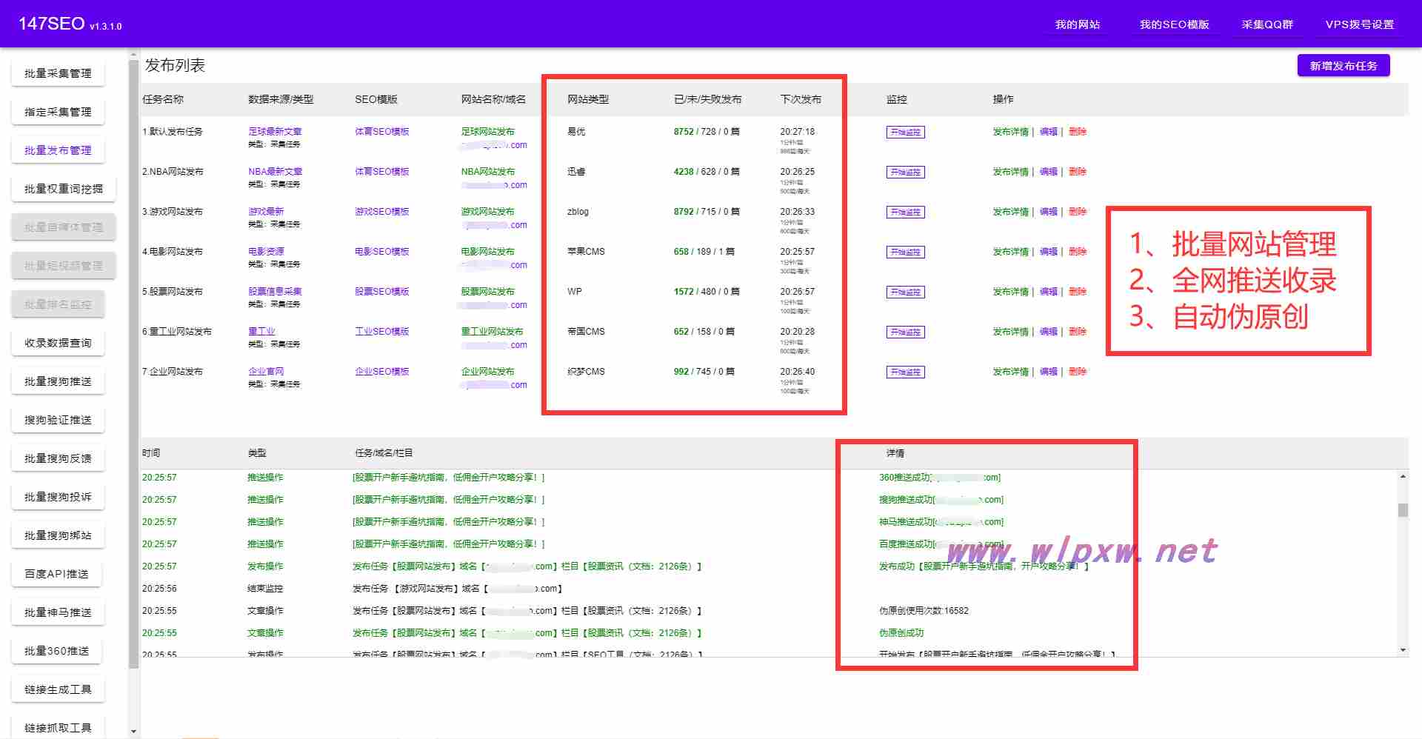
Task: Open 发布详情 for 企业网站发布
Action: point(1010,372)
